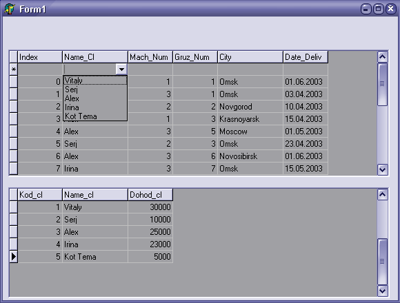Click the Dohod_cl value 23000

point(150,244)
